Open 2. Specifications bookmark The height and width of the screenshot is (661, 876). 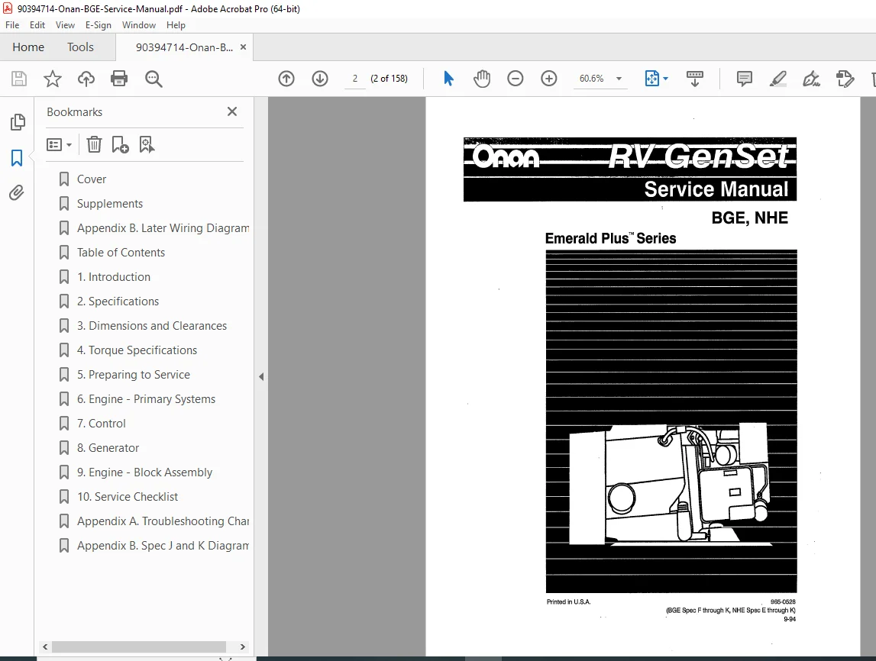tap(118, 301)
